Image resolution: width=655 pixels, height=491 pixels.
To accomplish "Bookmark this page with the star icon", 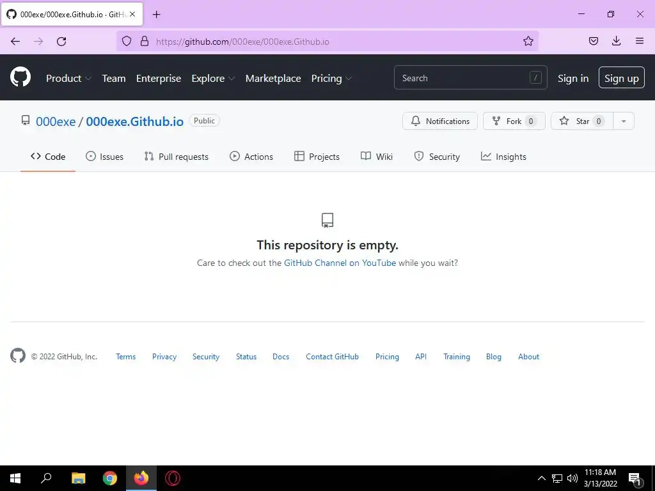I will coord(528,41).
